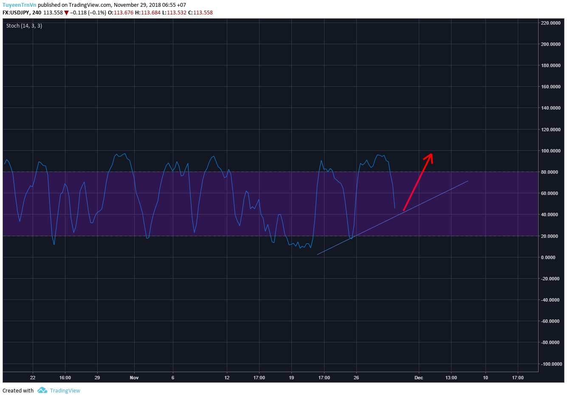Click the -80.0000 price axis label
This screenshot has width=567, height=398.
pos(550,342)
